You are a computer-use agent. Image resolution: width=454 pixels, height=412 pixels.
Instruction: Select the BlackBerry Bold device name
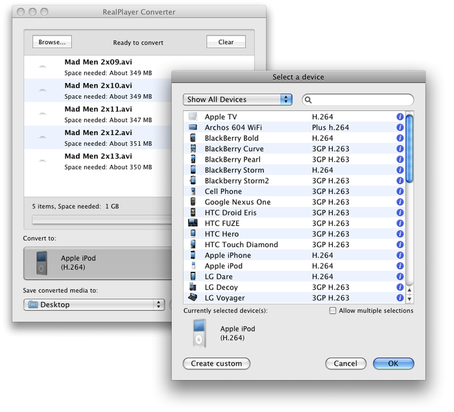point(232,138)
